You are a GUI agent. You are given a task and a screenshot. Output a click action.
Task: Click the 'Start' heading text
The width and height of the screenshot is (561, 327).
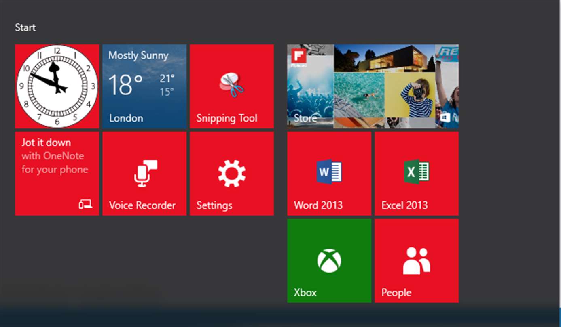click(x=25, y=27)
